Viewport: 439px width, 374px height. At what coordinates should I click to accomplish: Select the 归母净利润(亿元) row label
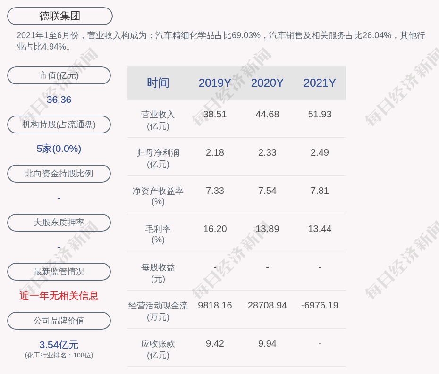pyautogui.click(x=158, y=158)
